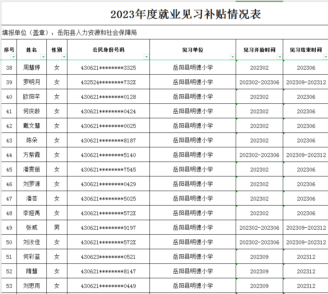
Task: Select the name cell 欧阳芊
Action: [32, 97]
